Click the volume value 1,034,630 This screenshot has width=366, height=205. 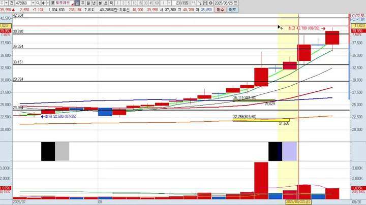[56, 10]
